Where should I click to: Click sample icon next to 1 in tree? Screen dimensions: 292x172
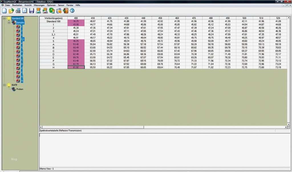coord(18,26)
